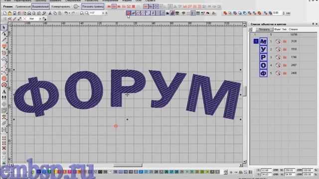Click the small icon left of Показать button
This screenshot has width=319, height=179.
coord(250,29)
